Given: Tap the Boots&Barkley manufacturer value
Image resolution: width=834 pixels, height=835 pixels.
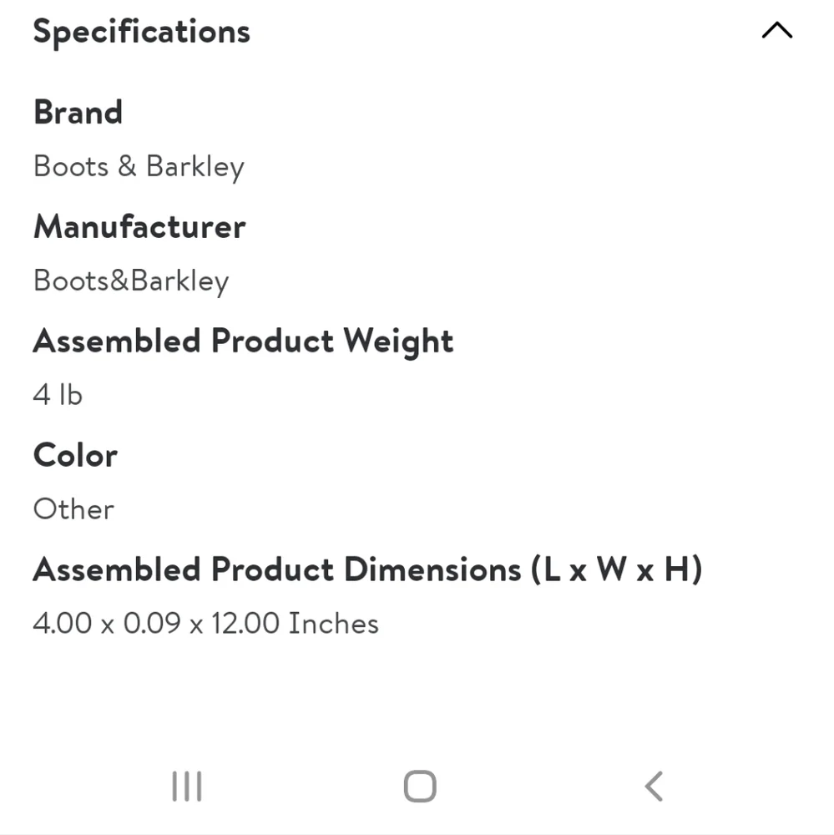Looking at the screenshot, I should [x=131, y=281].
